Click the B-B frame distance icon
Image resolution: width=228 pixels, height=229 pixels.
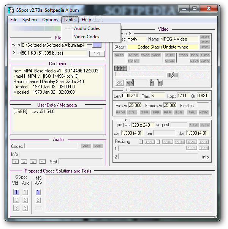pyautogui.click(x=130, y=82)
